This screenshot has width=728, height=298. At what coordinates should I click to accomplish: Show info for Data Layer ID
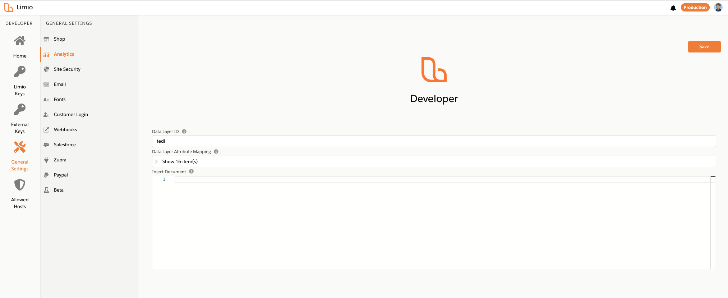(x=184, y=132)
